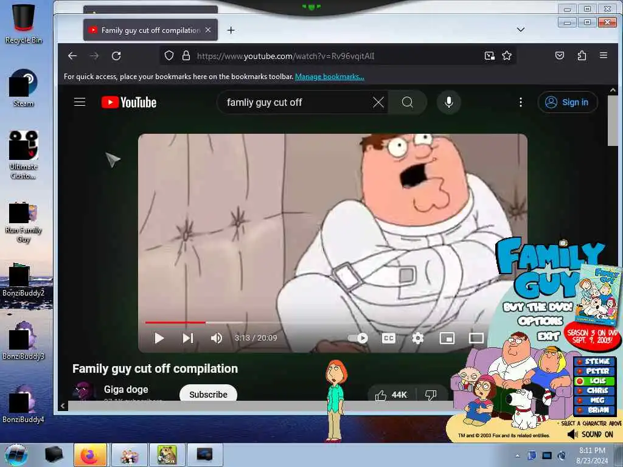Expand the list all tabs chevron
The height and width of the screenshot is (467, 623).
pos(521,30)
